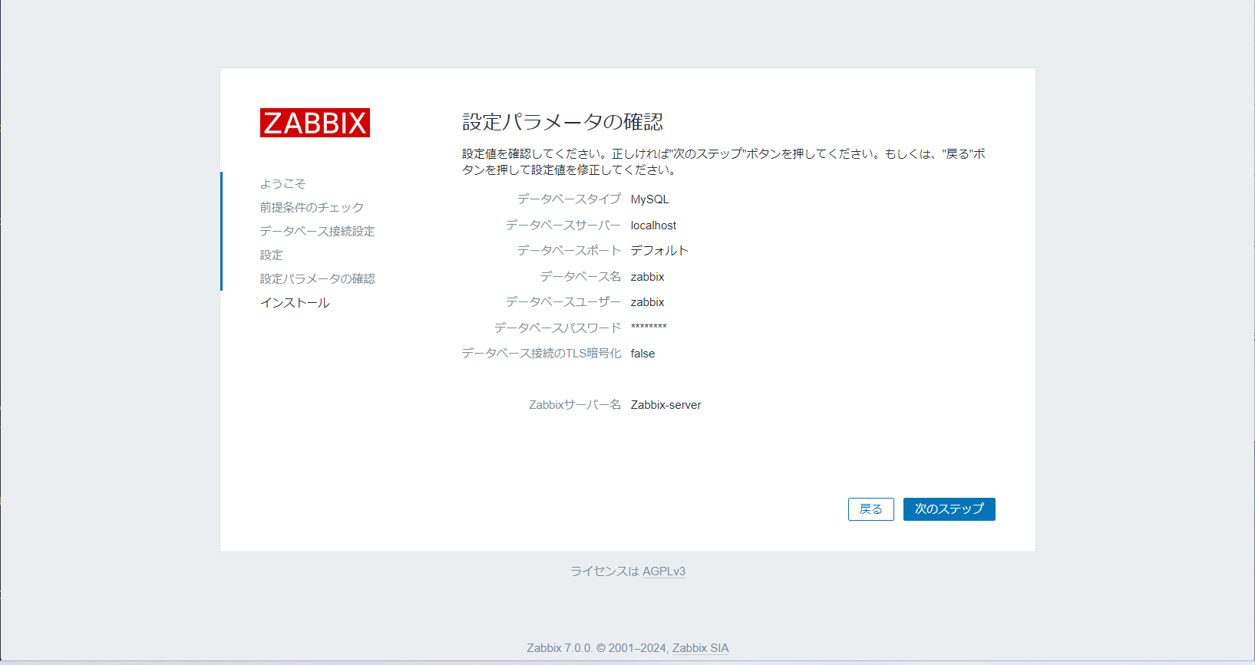Viewport: 1255px width, 665px height.
Task: Click the Zabbix-server server name value
Action: [665, 405]
